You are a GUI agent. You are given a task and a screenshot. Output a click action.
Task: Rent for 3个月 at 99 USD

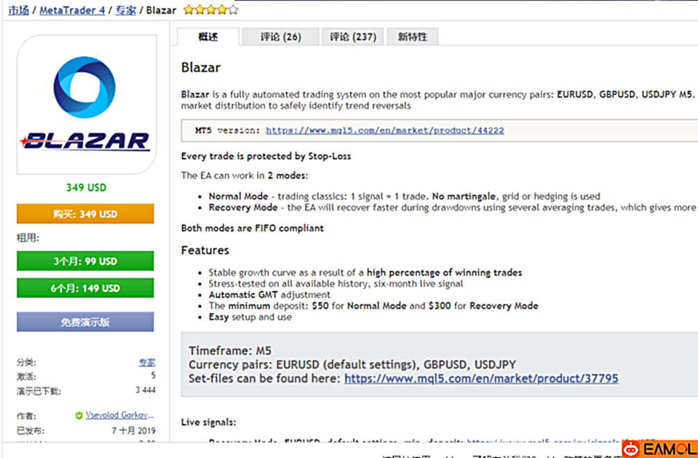tap(85, 261)
